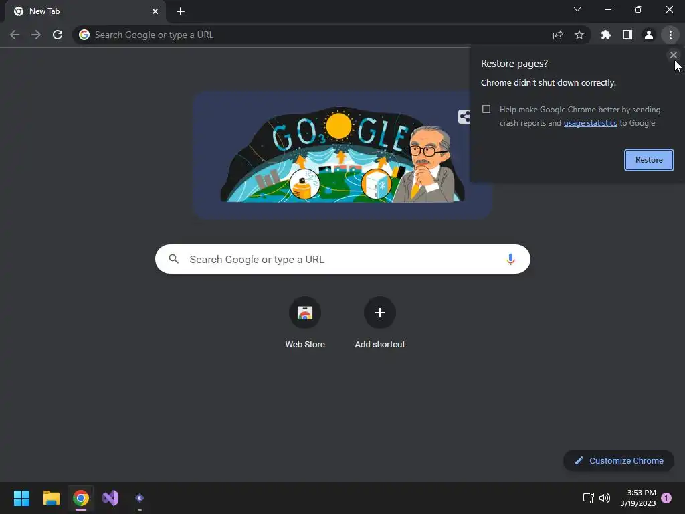Click the browser forward arrow
The width and height of the screenshot is (685, 514).
tap(36, 35)
